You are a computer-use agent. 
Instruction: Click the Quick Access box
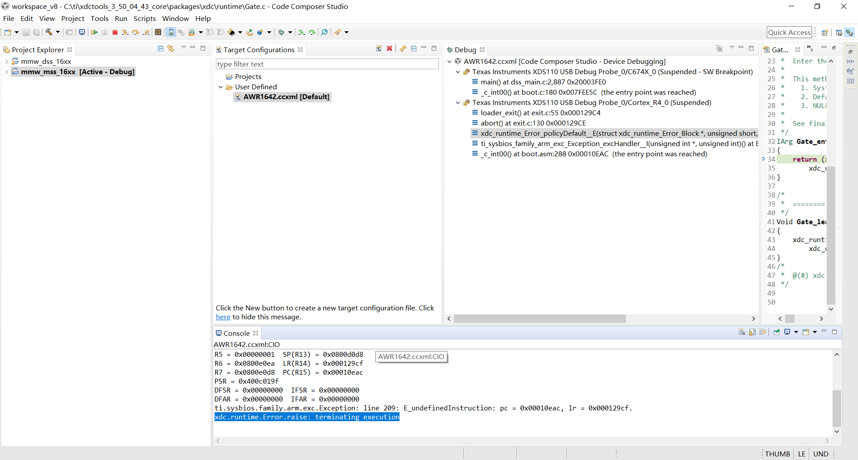(789, 32)
